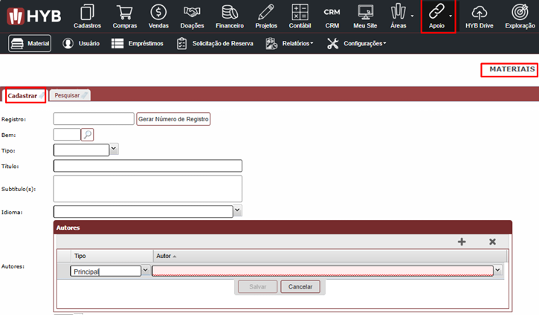Open the Cadastros module icon
The image size is (539, 331).
[88, 13]
